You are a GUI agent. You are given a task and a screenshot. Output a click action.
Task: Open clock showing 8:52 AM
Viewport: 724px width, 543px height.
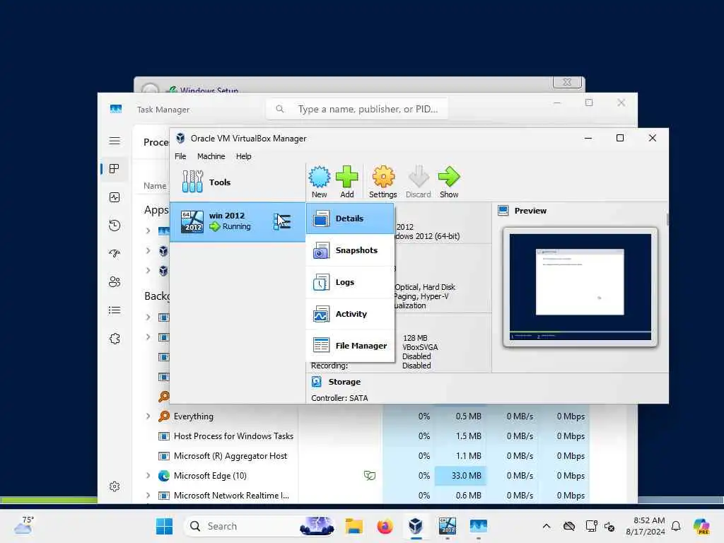[646, 526]
